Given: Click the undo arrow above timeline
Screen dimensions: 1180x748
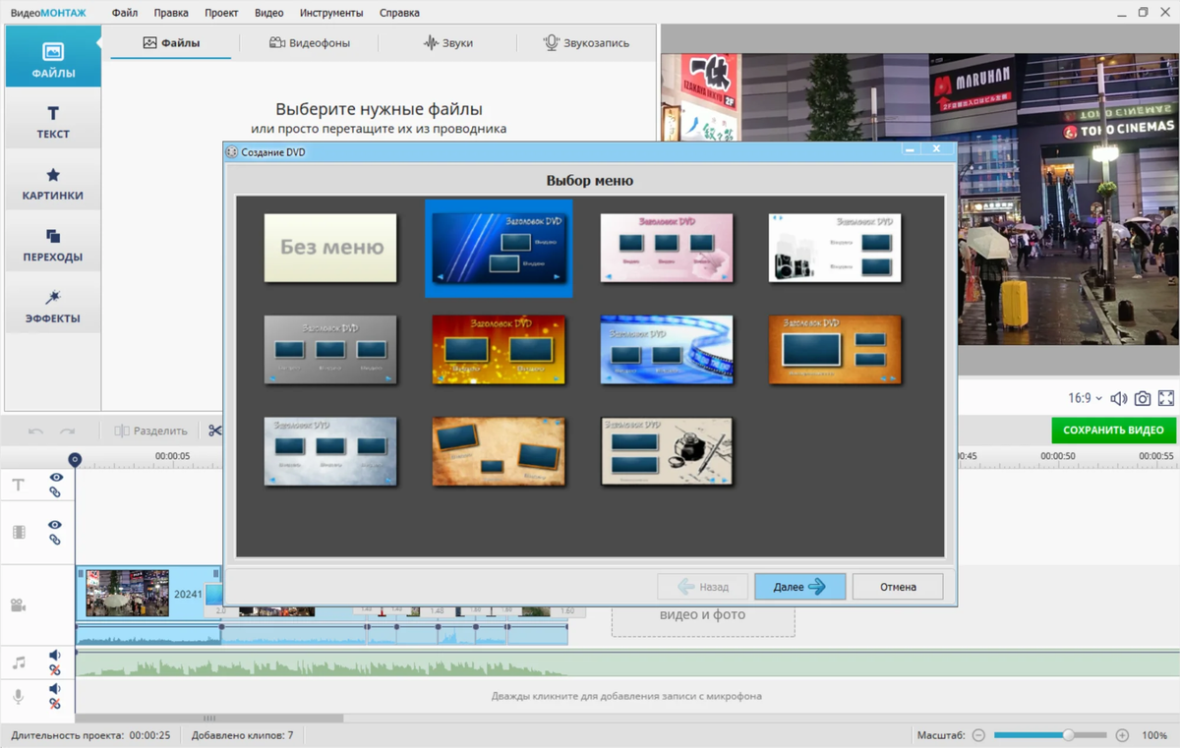Looking at the screenshot, I should click(x=35, y=431).
